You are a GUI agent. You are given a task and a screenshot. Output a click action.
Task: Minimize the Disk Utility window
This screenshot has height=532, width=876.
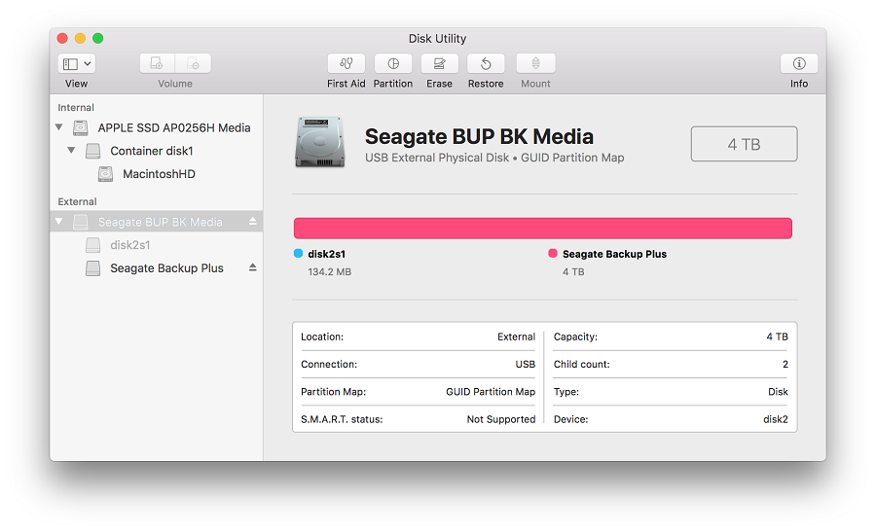[81, 38]
